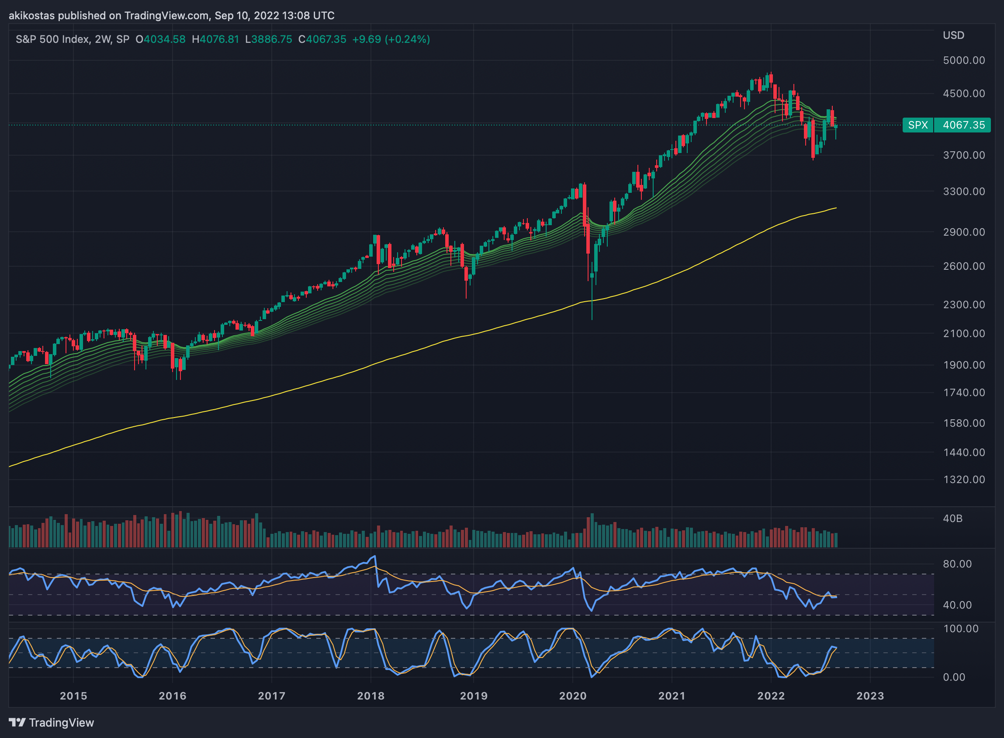Click the 2300.00 price axis label
The image size is (1004, 738).
(964, 304)
